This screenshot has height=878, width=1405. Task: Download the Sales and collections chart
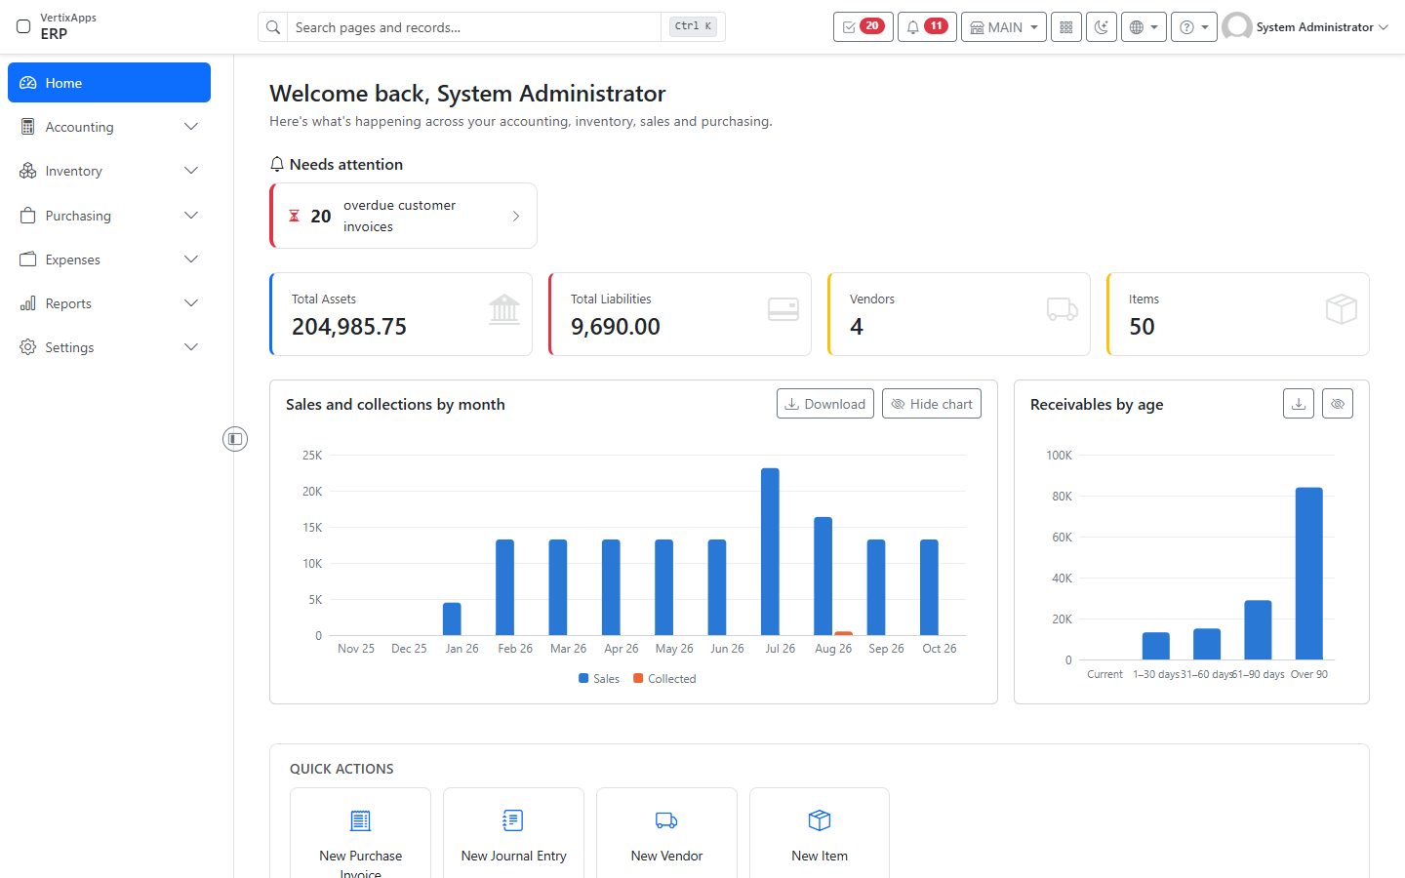(x=825, y=404)
